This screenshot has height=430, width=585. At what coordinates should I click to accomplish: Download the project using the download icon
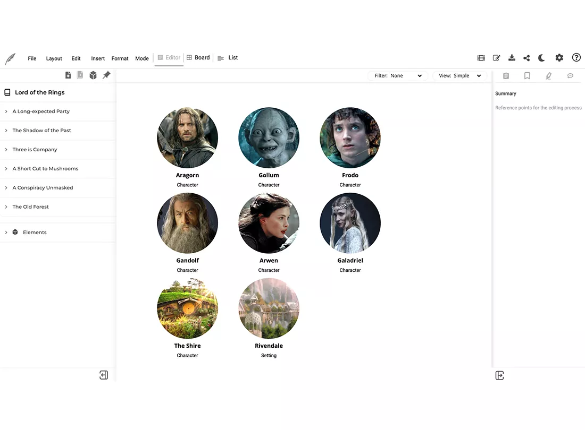[512, 58]
